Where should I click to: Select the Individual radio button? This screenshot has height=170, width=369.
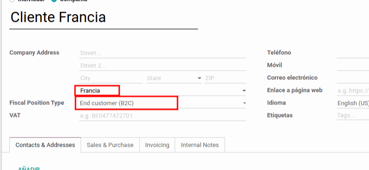pos(12,0)
